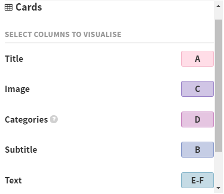The image size is (224, 194).
Task: Click the divider line under the section header
Action: click(x=109, y=43)
